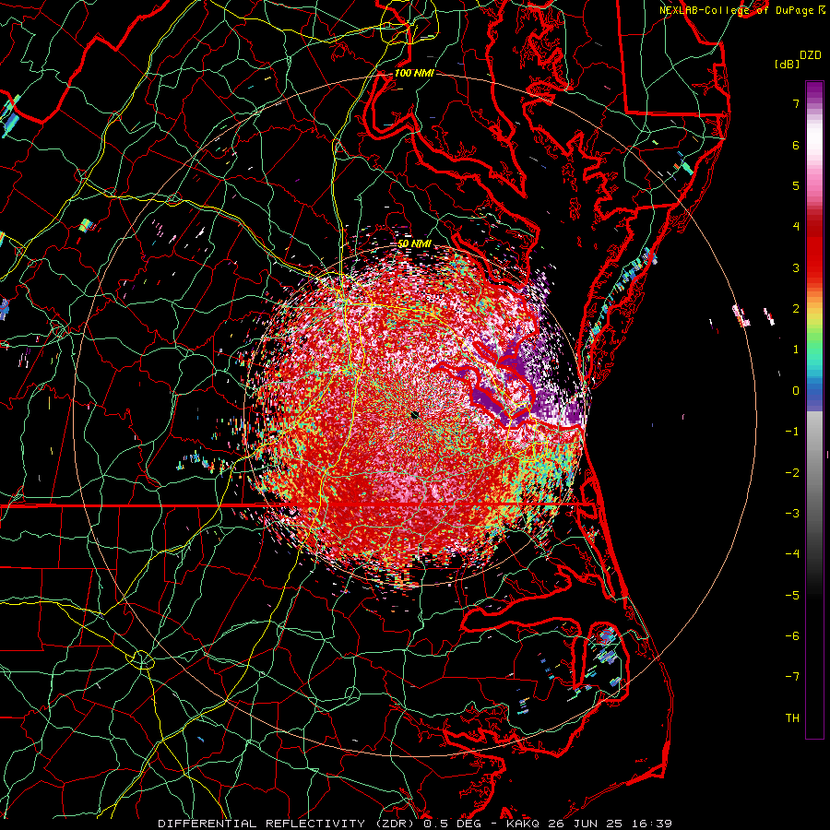Click the -2 value on the color scale
This screenshot has height=830, width=830.
tap(792, 473)
